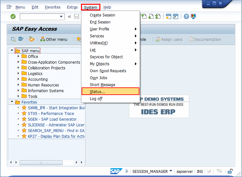Click the User Menu icon
Viewport: 242px width, 177px height.
click(x=13, y=39)
